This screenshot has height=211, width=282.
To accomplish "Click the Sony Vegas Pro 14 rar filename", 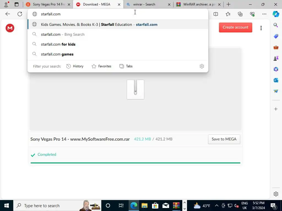I will click(x=80, y=139).
